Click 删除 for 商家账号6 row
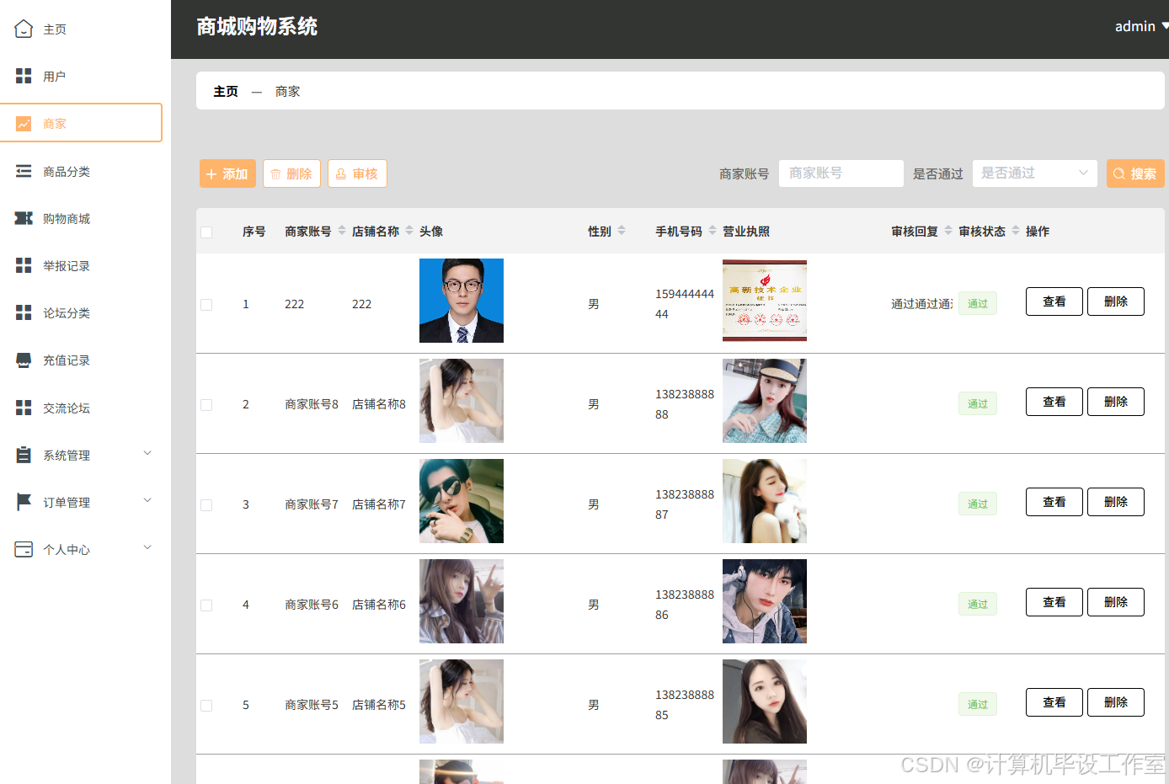The height and width of the screenshot is (784, 1169). 1116,602
